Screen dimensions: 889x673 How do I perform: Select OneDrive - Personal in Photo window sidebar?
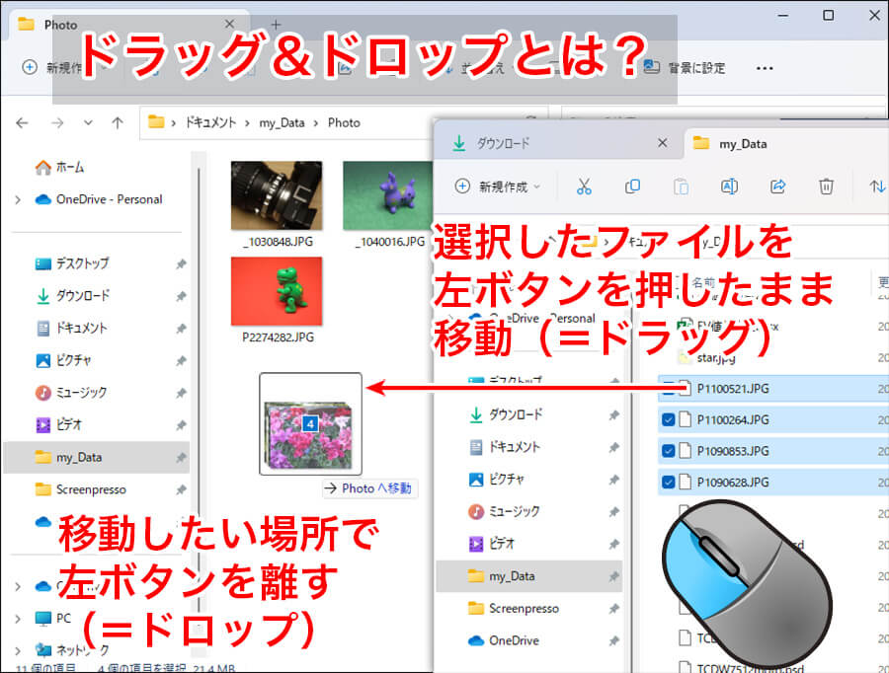point(99,199)
